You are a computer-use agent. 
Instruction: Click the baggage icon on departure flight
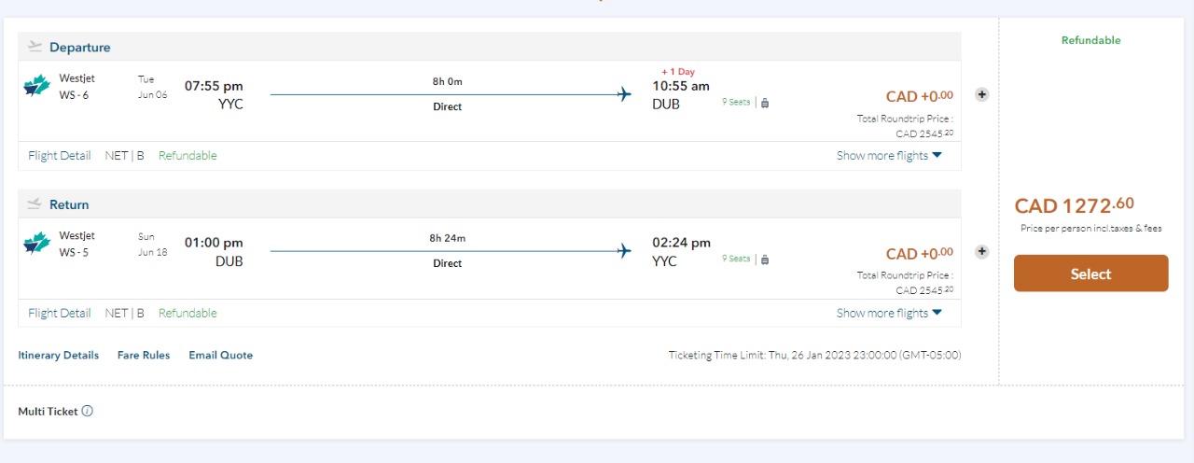point(765,103)
